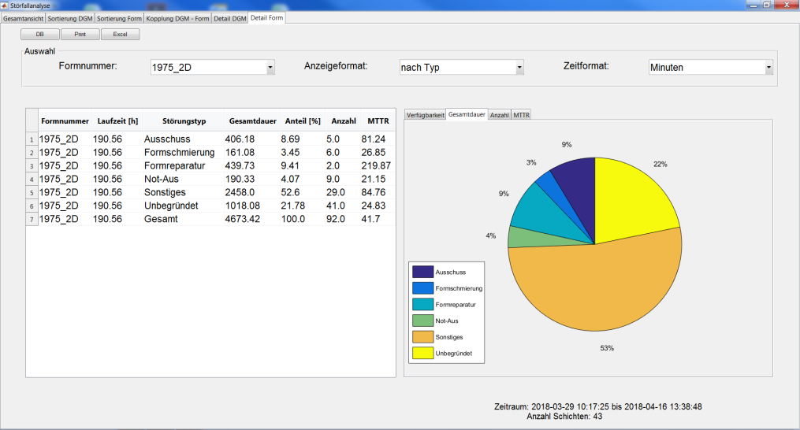Open the Sortierung DGM tab
Viewport: 800px width, 430px height.
70,18
